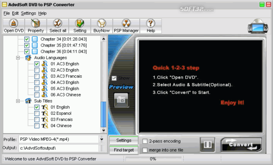
Task: Check the 03 AC3 Francais checkbox
Action: click(37, 76)
